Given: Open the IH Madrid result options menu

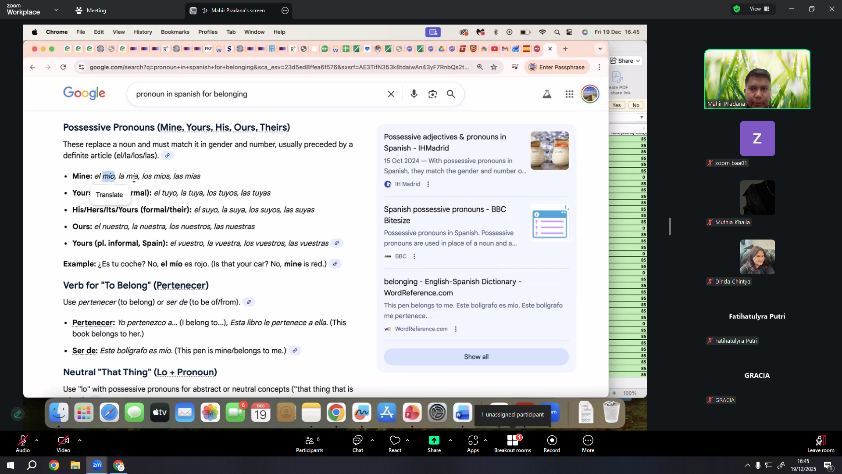Looking at the screenshot, I should tap(428, 184).
